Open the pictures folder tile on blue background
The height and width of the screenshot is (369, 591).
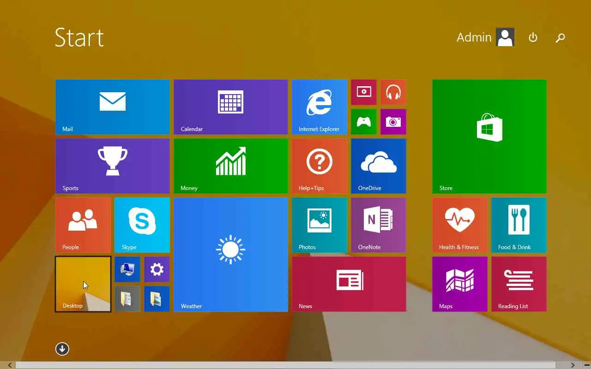[x=157, y=299]
